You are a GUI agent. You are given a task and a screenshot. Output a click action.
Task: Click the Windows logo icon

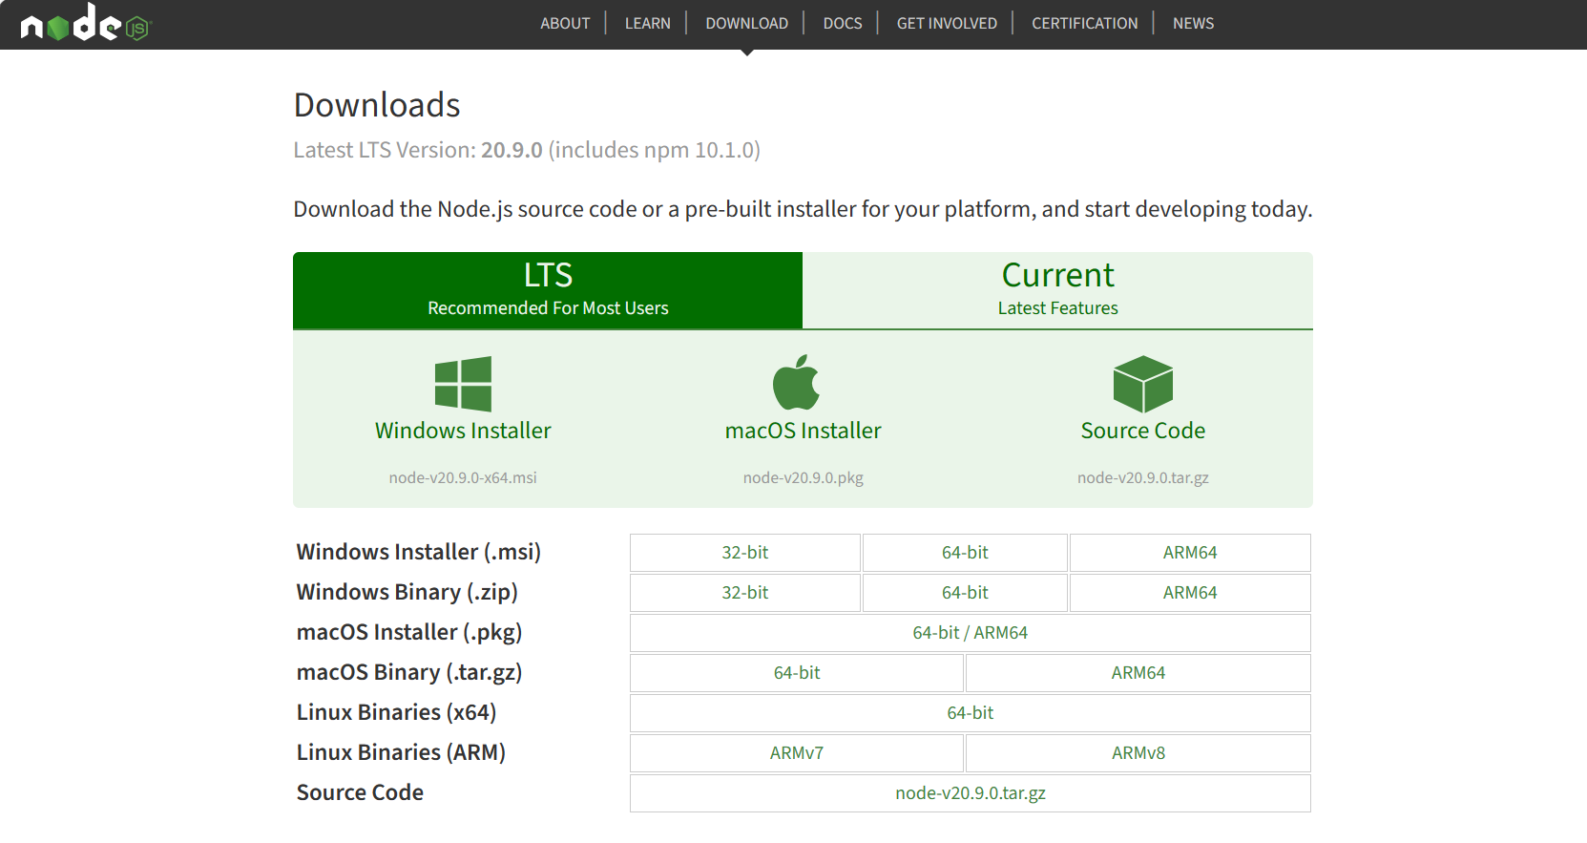tap(463, 384)
